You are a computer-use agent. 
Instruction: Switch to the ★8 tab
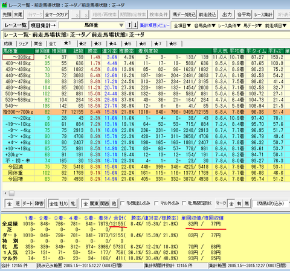pos(173,44)
